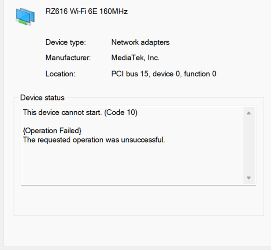
Task: Click the 'MediaTek, Inc.' manufacturer value
Action: coord(135,58)
